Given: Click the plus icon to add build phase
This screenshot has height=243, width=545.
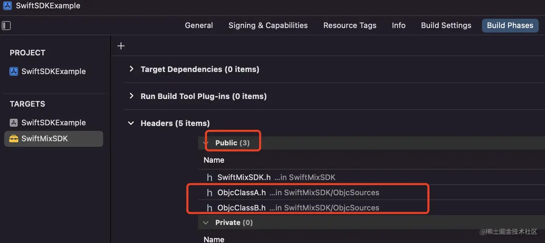Looking at the screenshot, I should pos(121,46).
